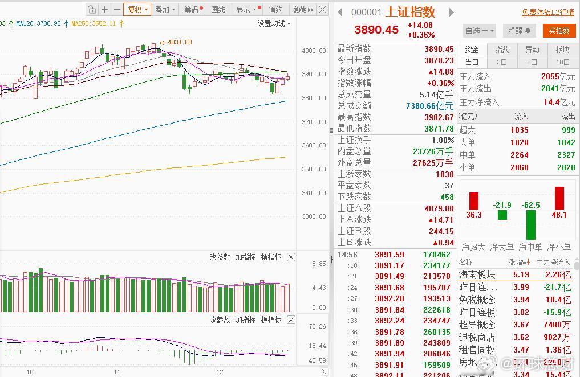580x377 pixels.
Task: Click the orange 买指数 button
Action: [x=559, y=31]
